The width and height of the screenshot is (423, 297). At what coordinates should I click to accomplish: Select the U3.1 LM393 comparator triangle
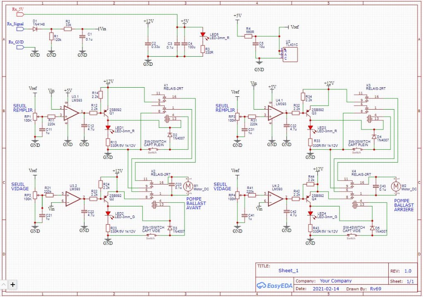[71, 113]
